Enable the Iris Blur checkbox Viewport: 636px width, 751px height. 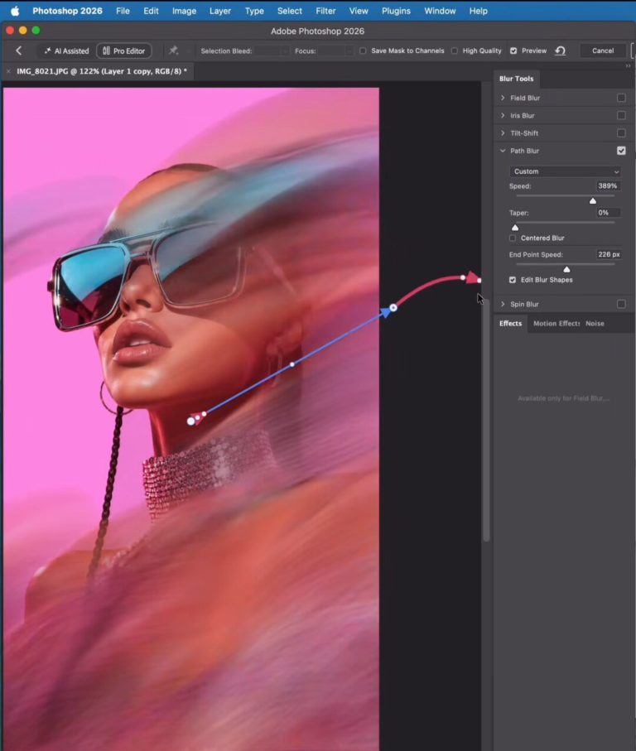tap(621, 115)
